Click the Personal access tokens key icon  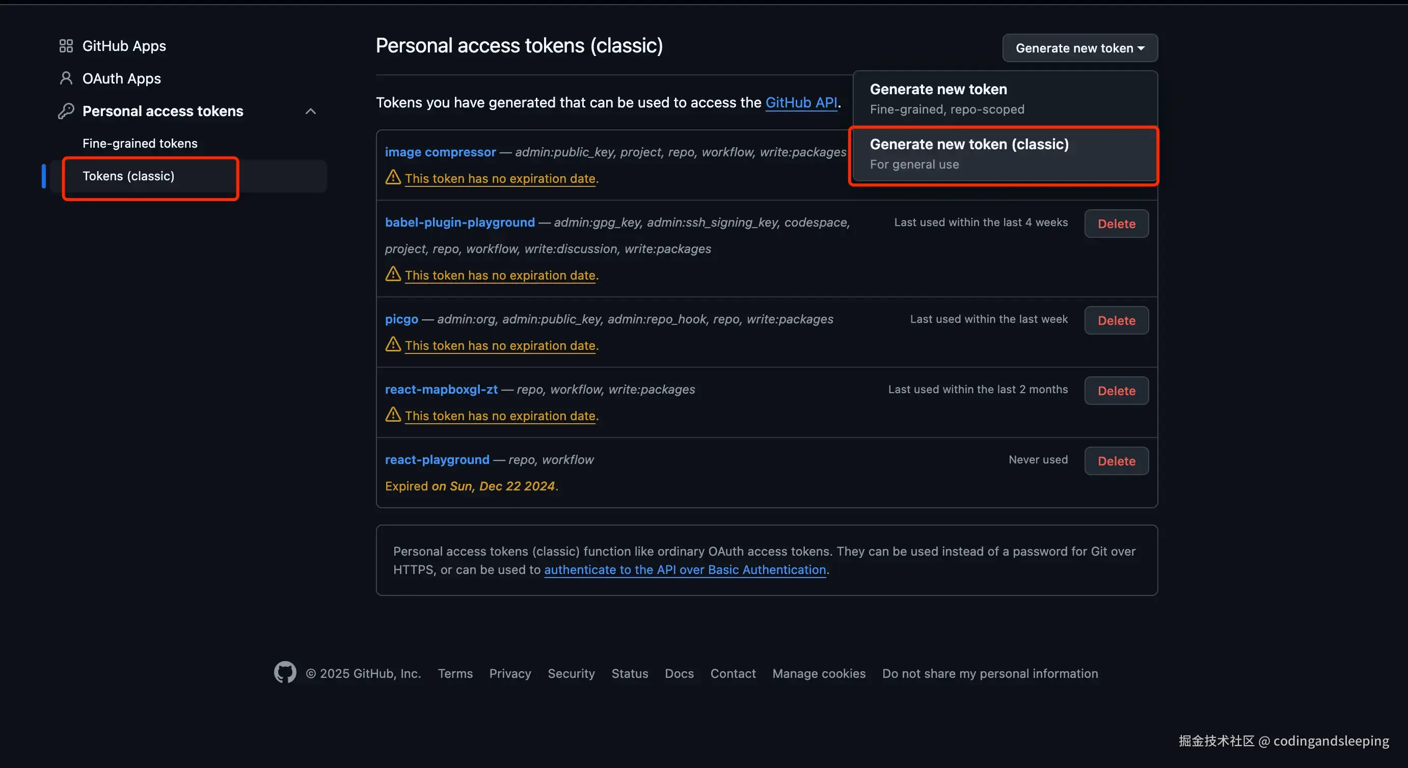click(x=66, y=111)
